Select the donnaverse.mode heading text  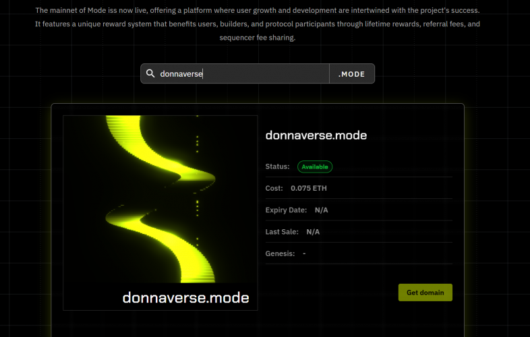[316, 135]
